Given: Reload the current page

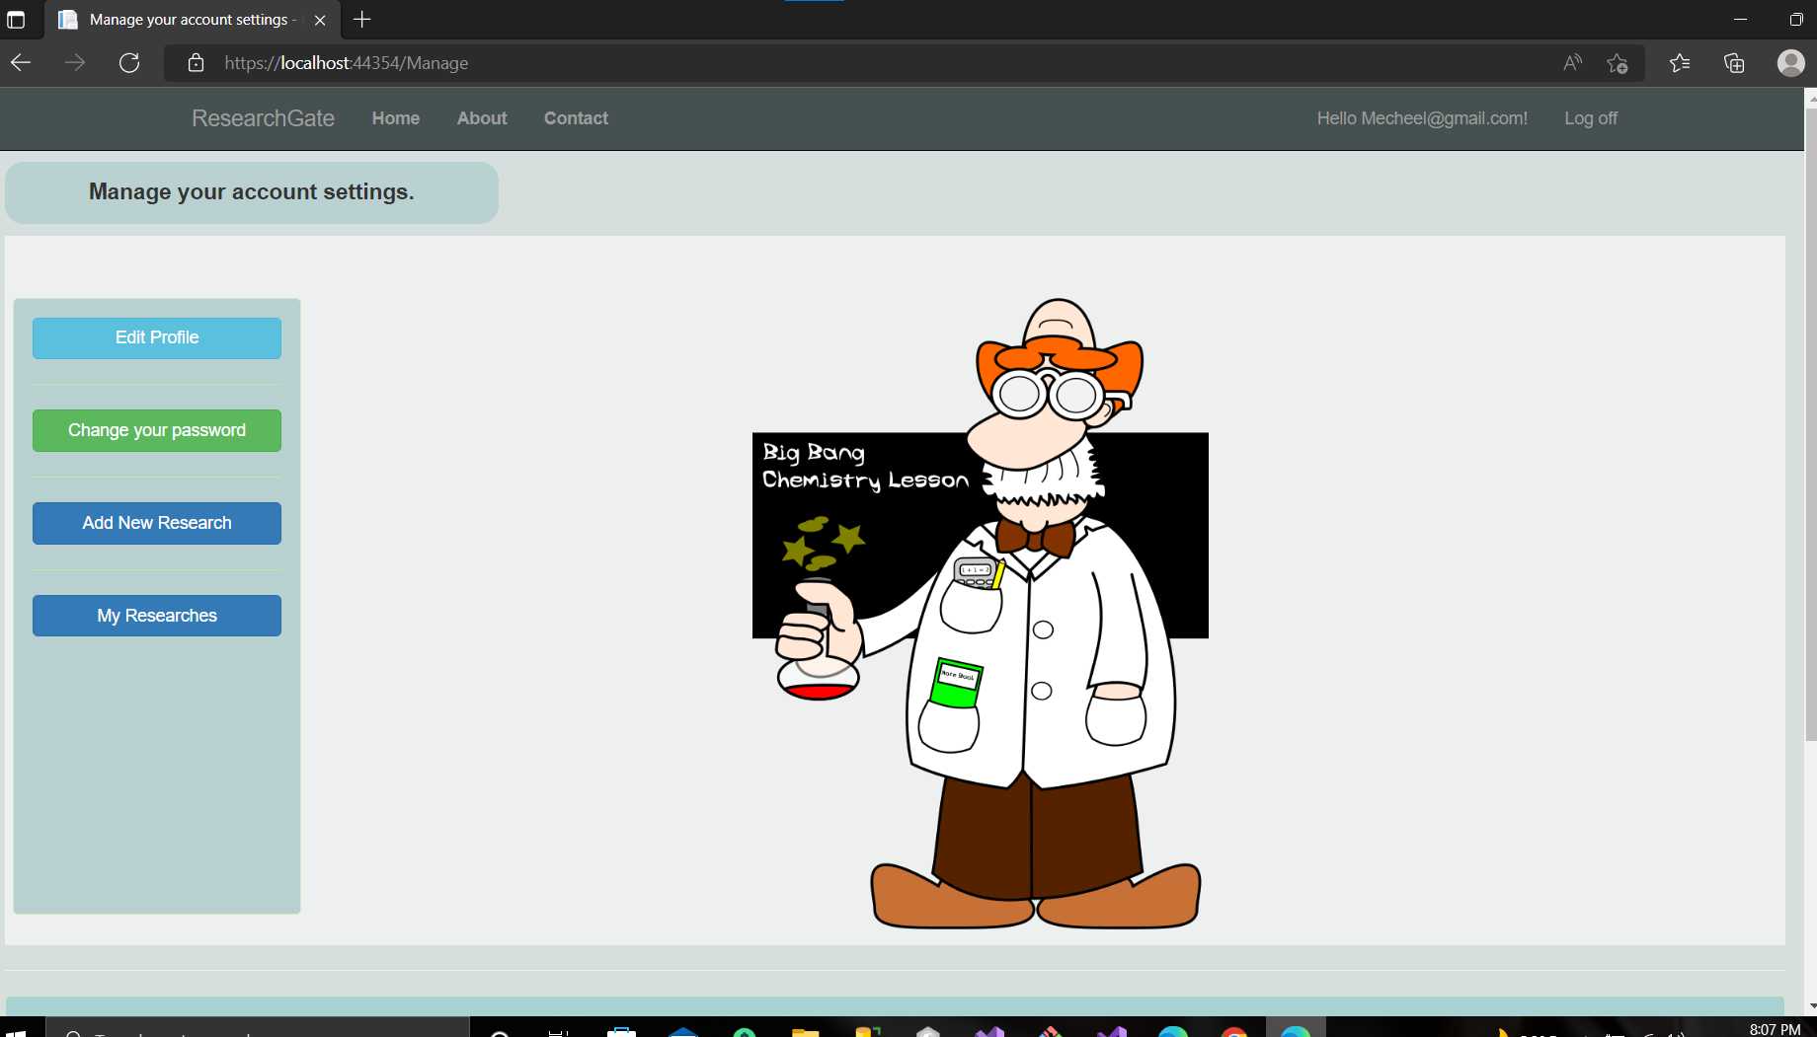Looking at the screenshot, I should (x=128, y=62).
